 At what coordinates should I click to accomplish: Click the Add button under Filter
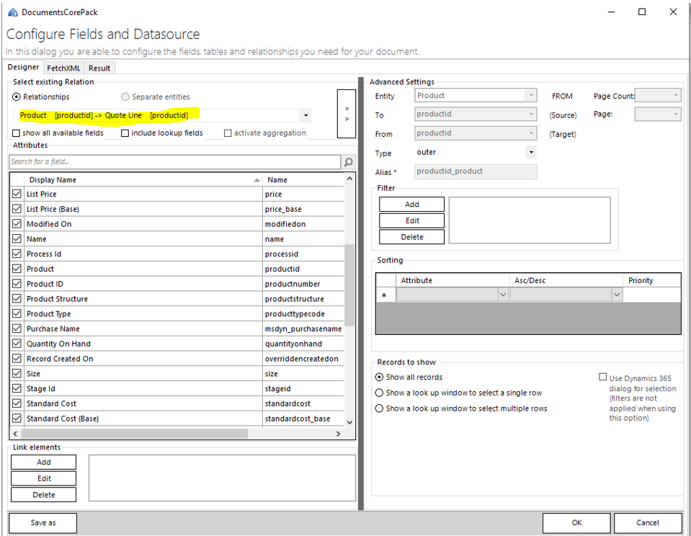411,205
